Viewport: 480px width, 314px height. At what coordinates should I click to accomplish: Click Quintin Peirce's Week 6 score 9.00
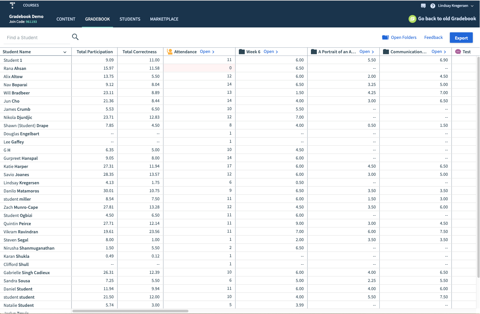[x=299, y=223]
